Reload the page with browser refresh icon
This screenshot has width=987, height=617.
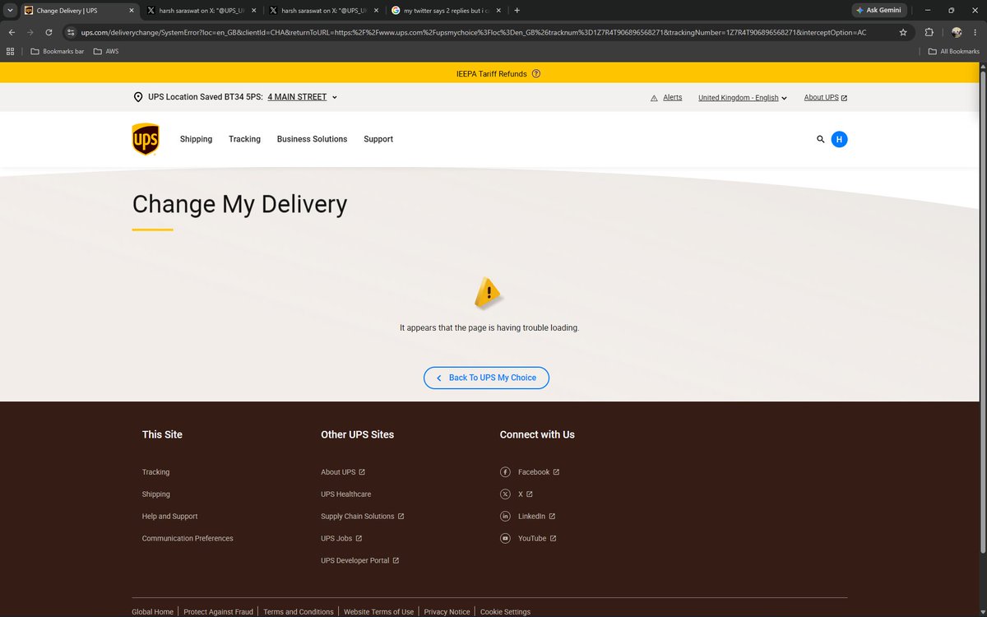[x=49, y=32]
